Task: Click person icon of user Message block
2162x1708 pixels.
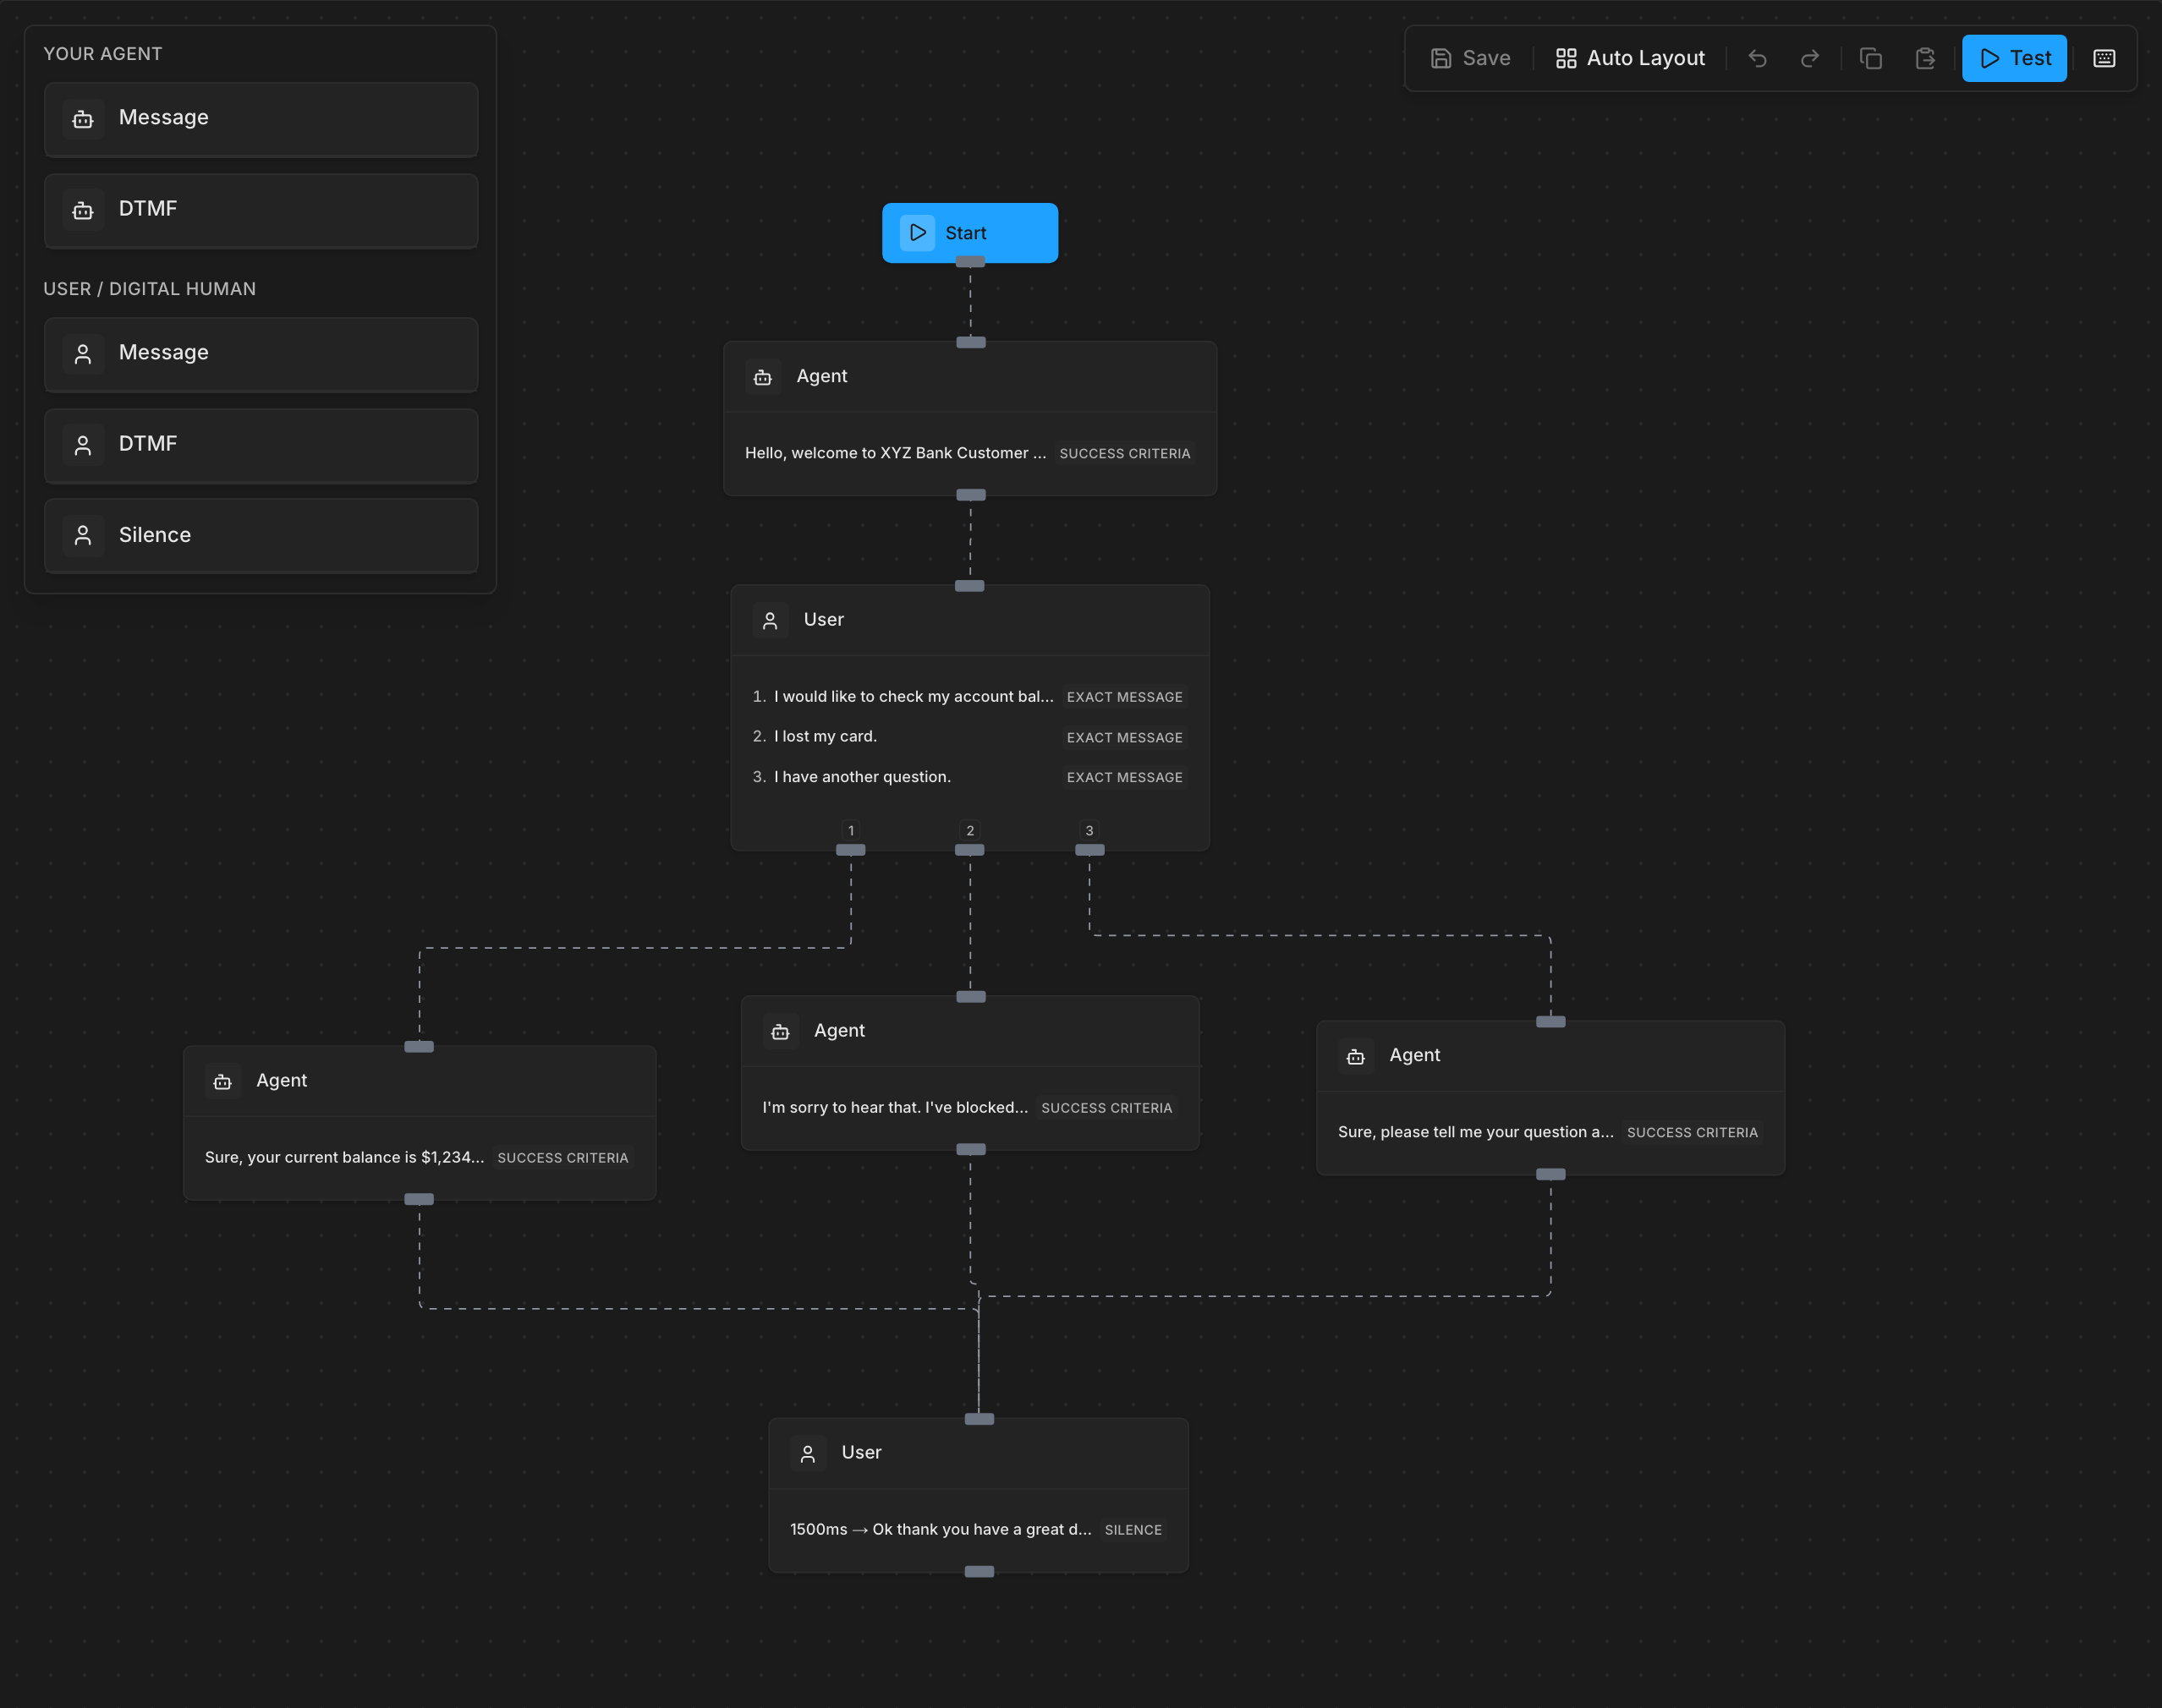Action: 83,354
